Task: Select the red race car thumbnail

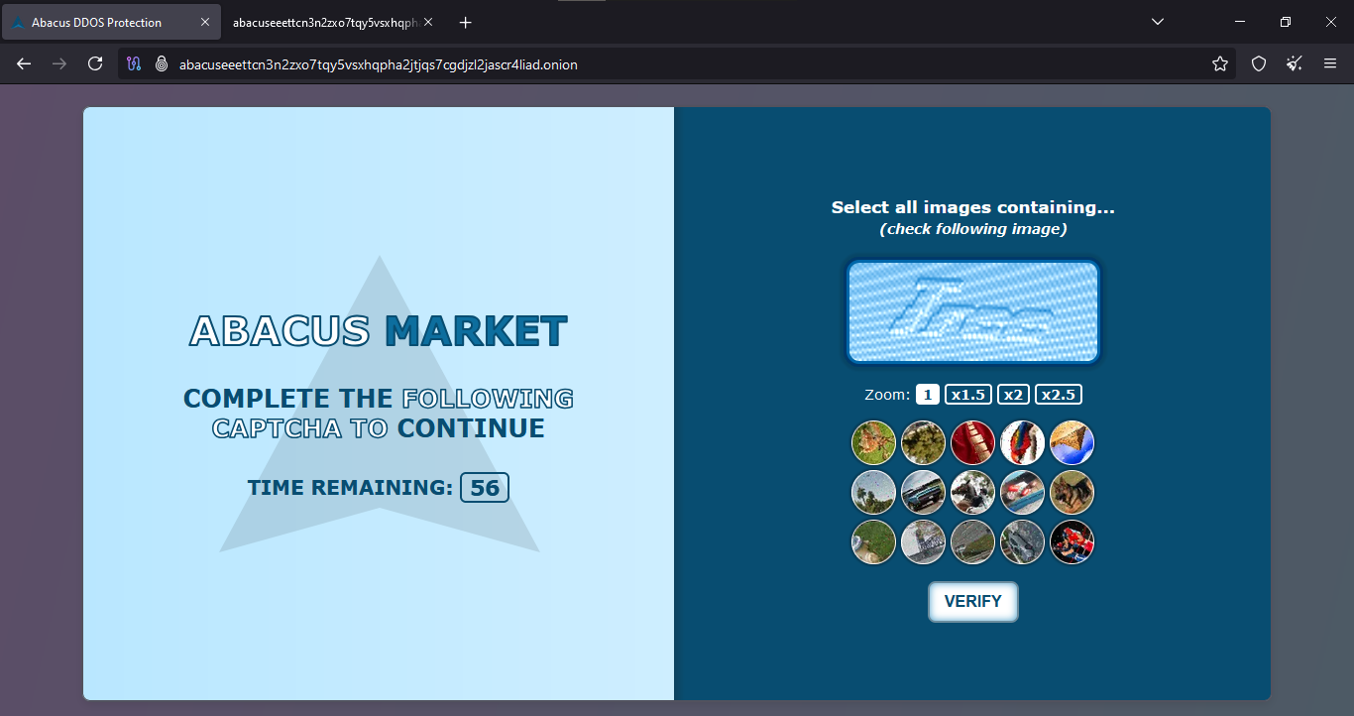Action: pos(1022,492)
